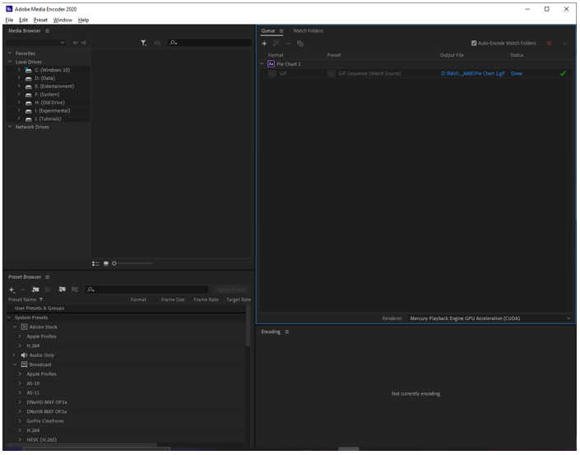Collapse the Broadcast preset group

[15, 364]
